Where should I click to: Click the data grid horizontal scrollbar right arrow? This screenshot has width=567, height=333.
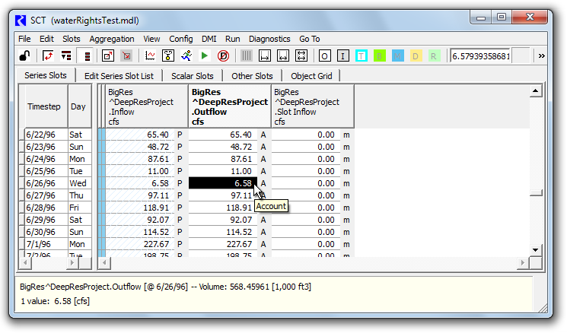pos(523,263)
